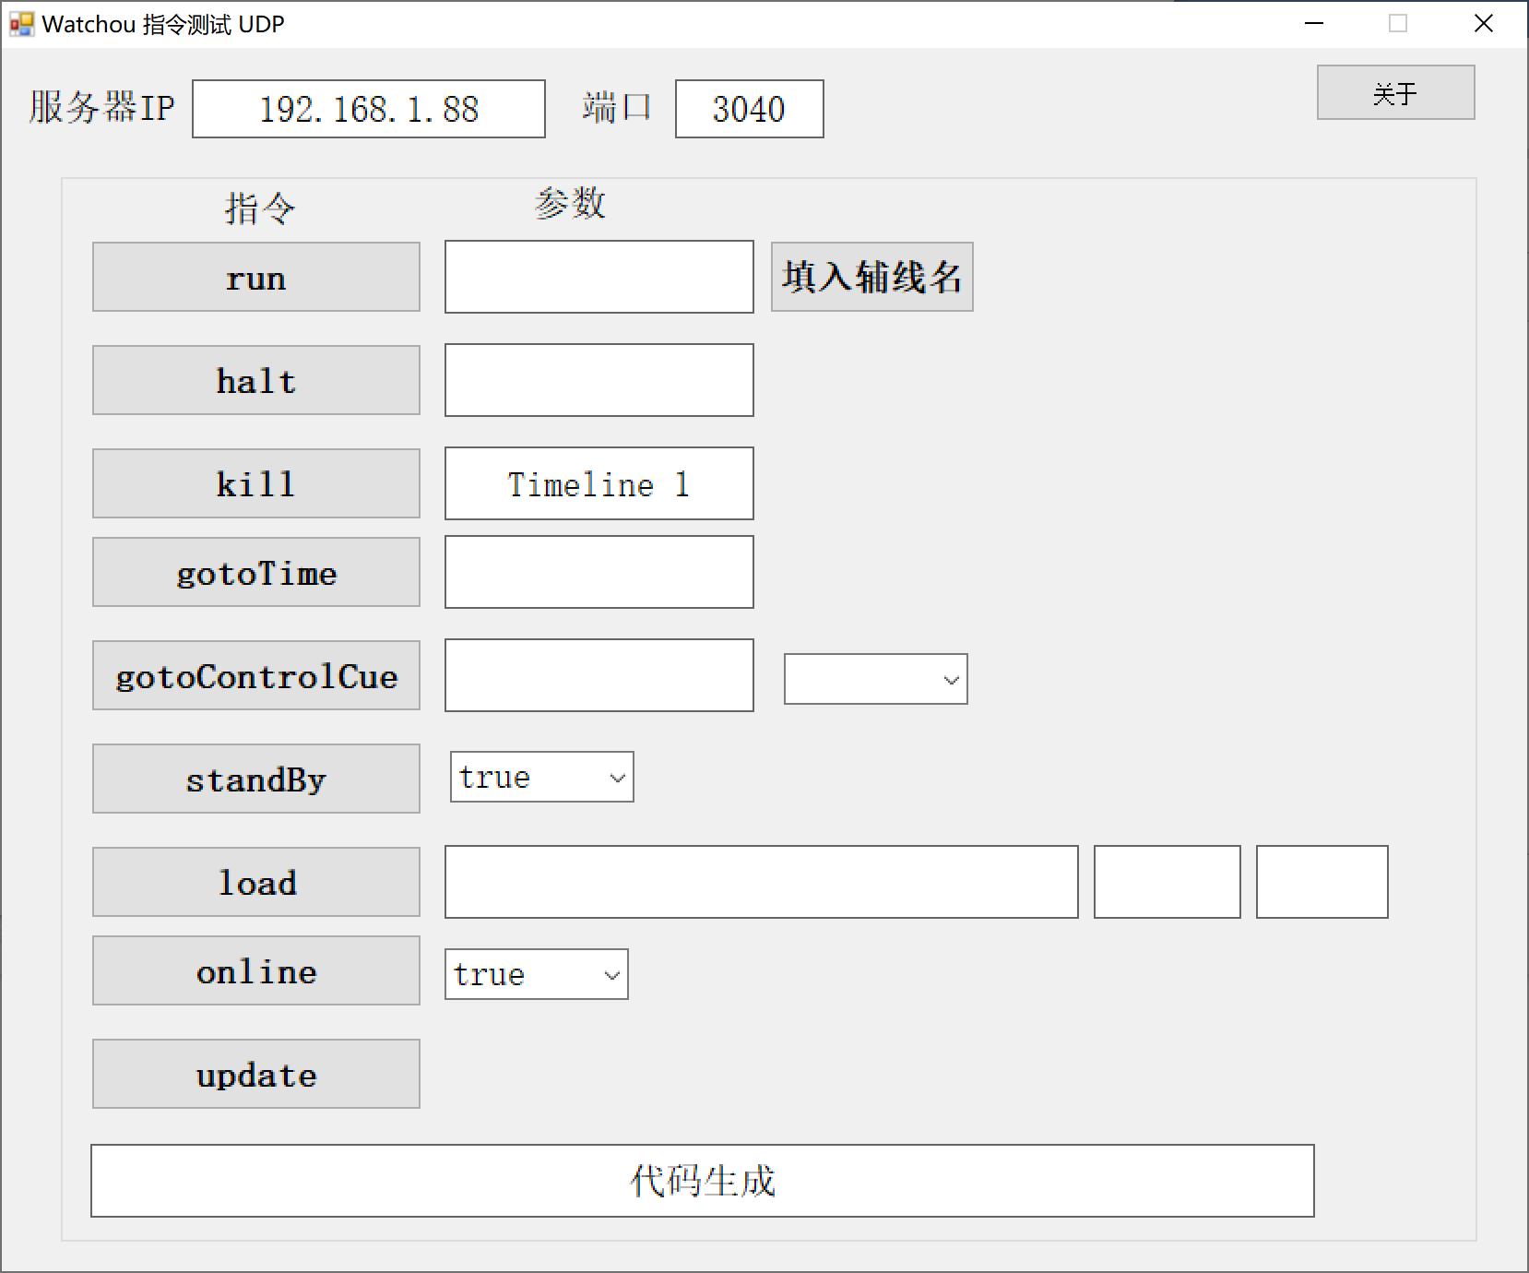Click the 填入辅线名 button
The width and height of the screenshot is (1529, 1273).
[871, 277]
